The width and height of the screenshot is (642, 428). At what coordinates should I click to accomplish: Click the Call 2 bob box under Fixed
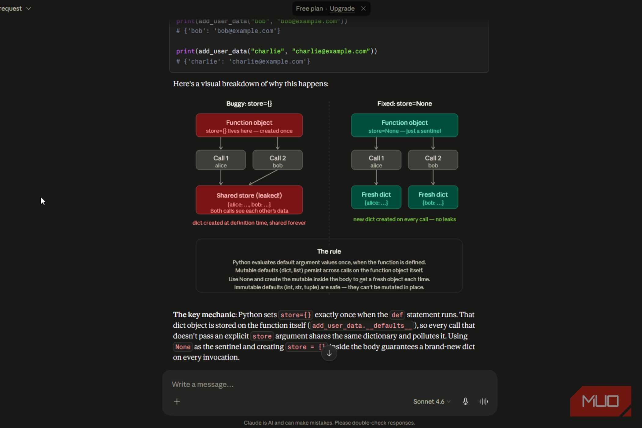433,160
